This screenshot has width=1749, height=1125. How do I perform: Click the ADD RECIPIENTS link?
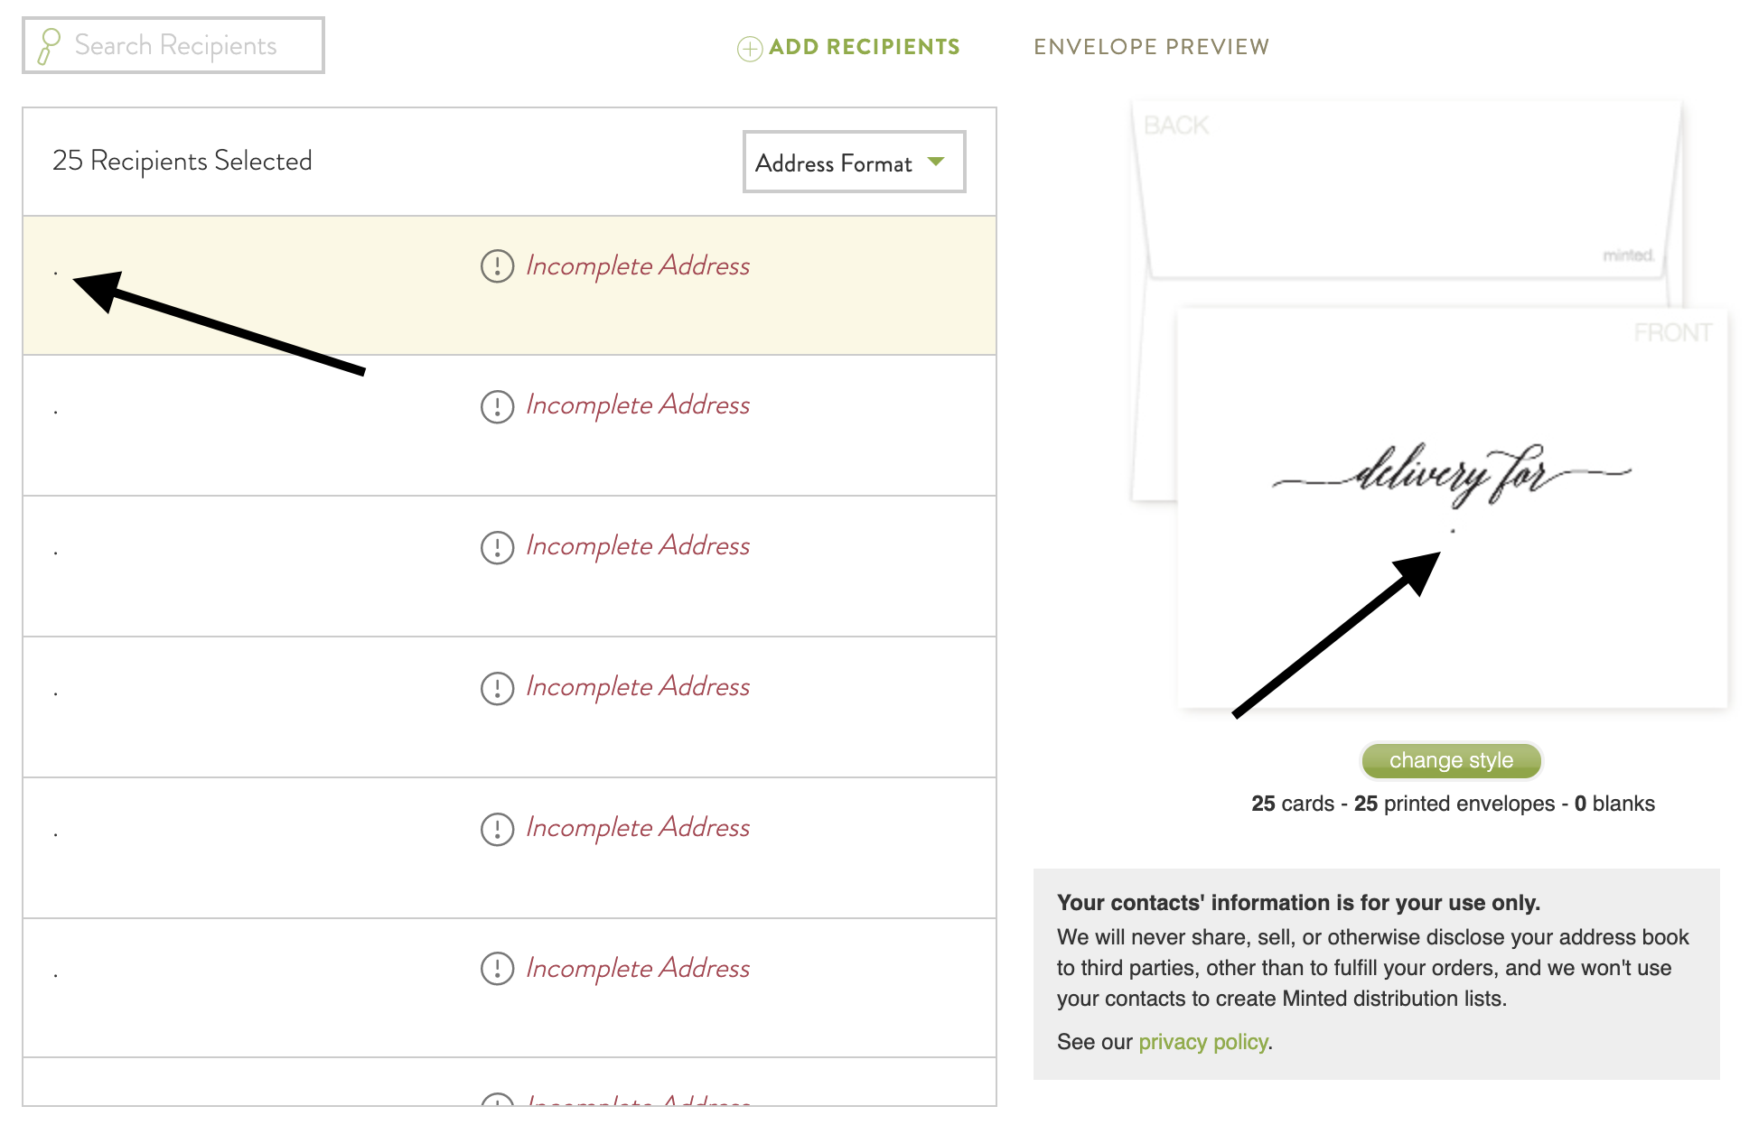(864, 47)
